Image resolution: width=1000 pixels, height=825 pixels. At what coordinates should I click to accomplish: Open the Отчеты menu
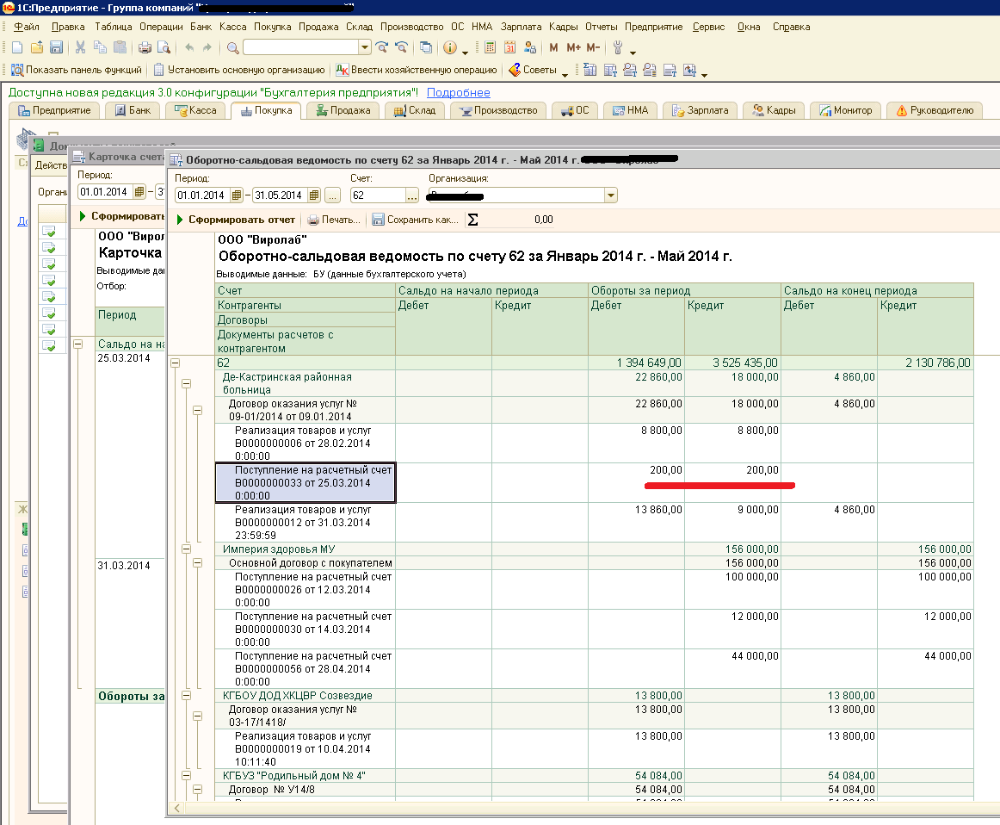pos(602,27)
